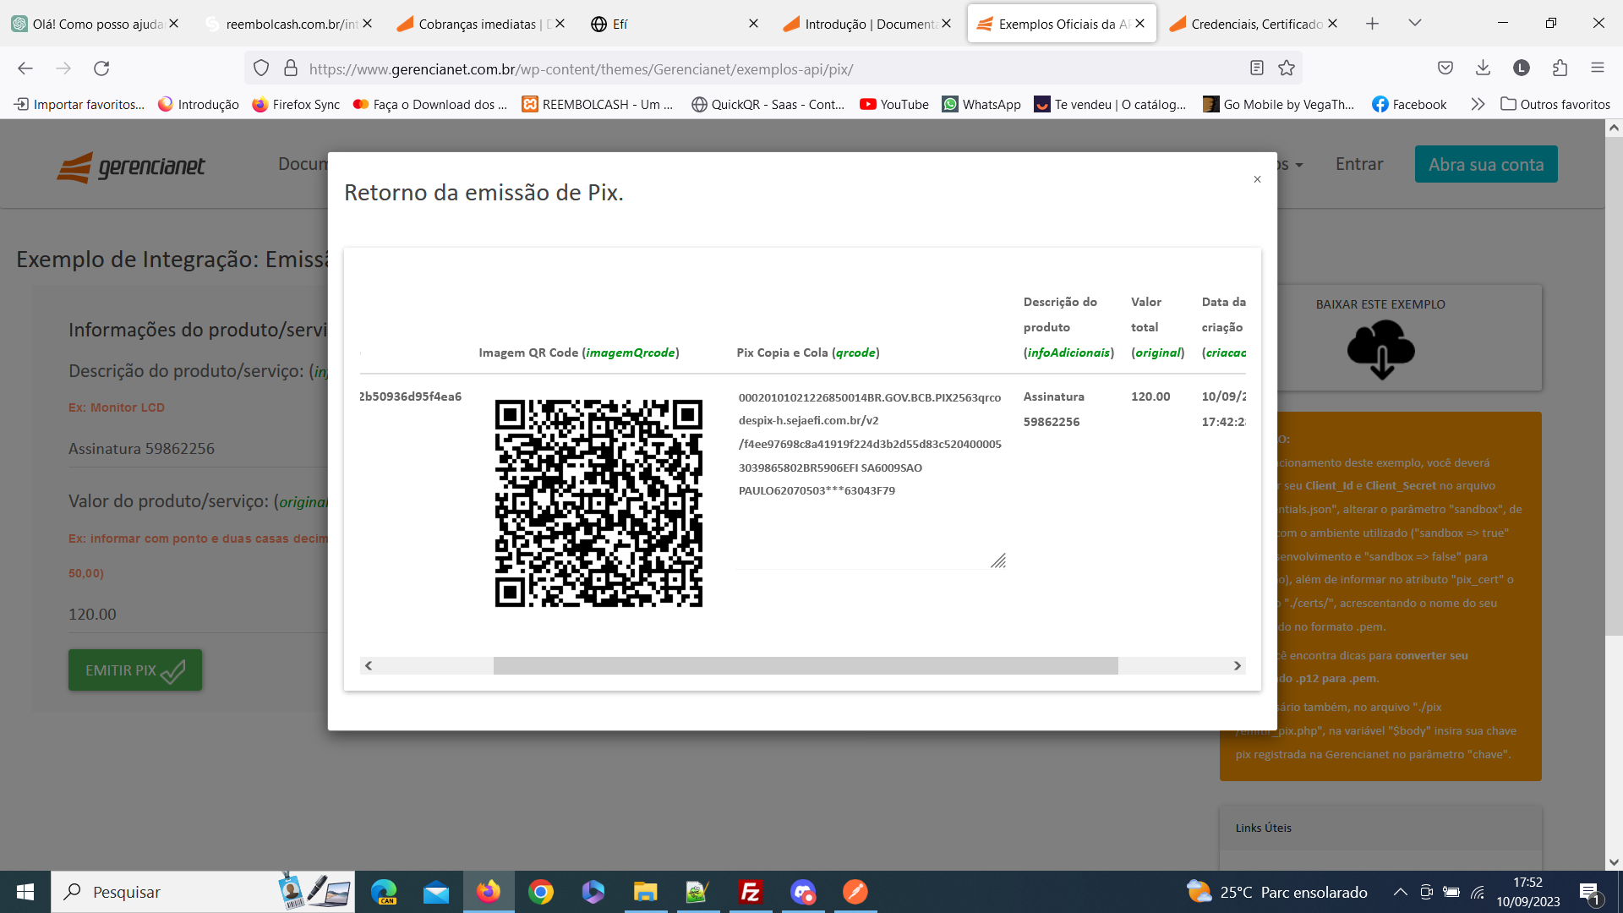The height and width of the screenshot is (913, 1623).
Task: Open the Windows Start menu
Action: pyautogui.click(x=25, y=892)
